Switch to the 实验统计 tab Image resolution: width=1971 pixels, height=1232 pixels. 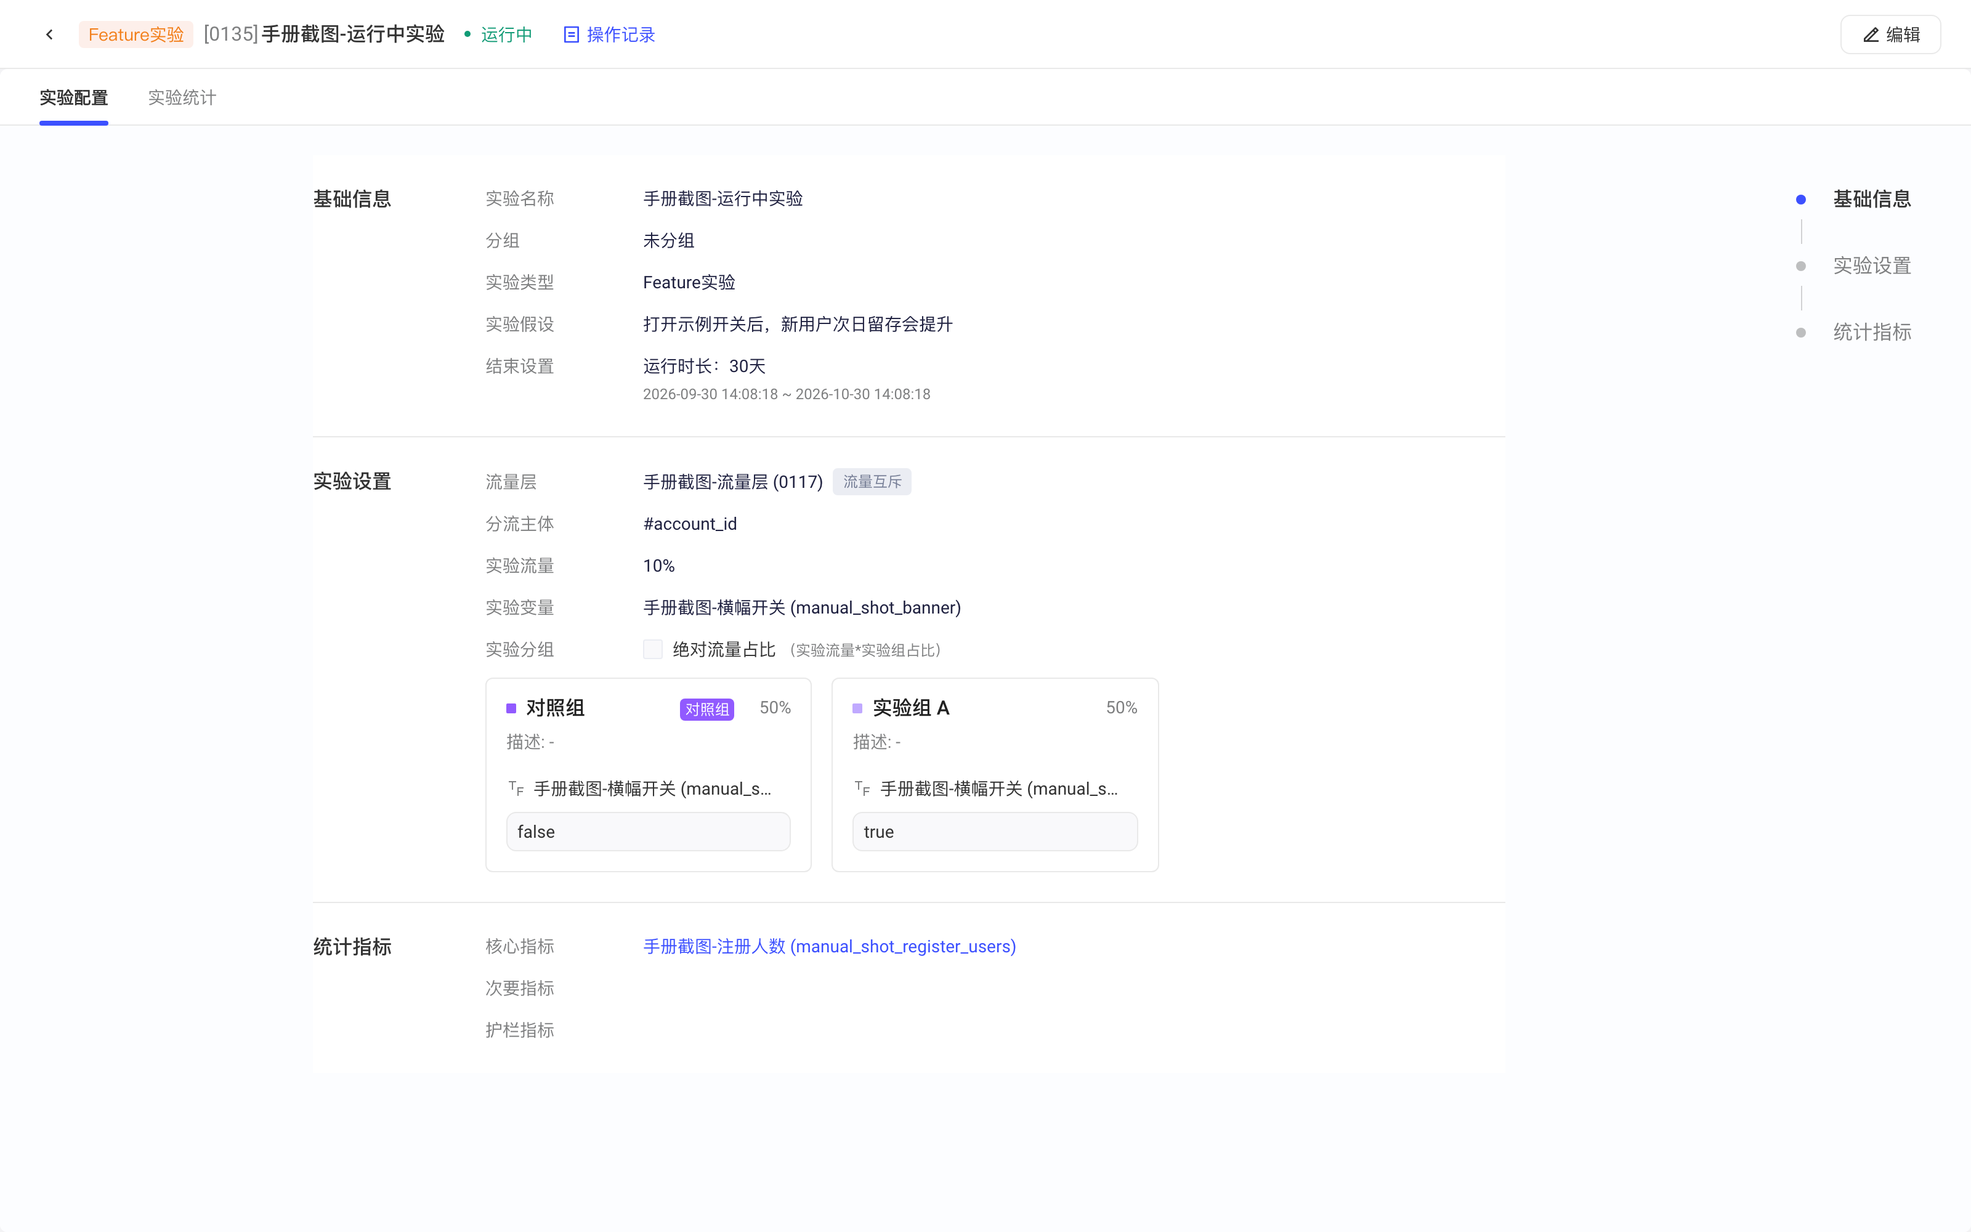pyautogui.click(x=182, y=98)
